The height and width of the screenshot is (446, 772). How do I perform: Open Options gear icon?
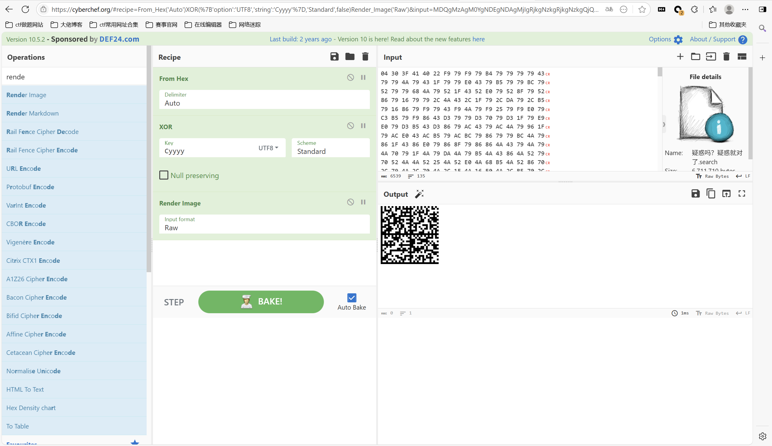click(678, 40)
